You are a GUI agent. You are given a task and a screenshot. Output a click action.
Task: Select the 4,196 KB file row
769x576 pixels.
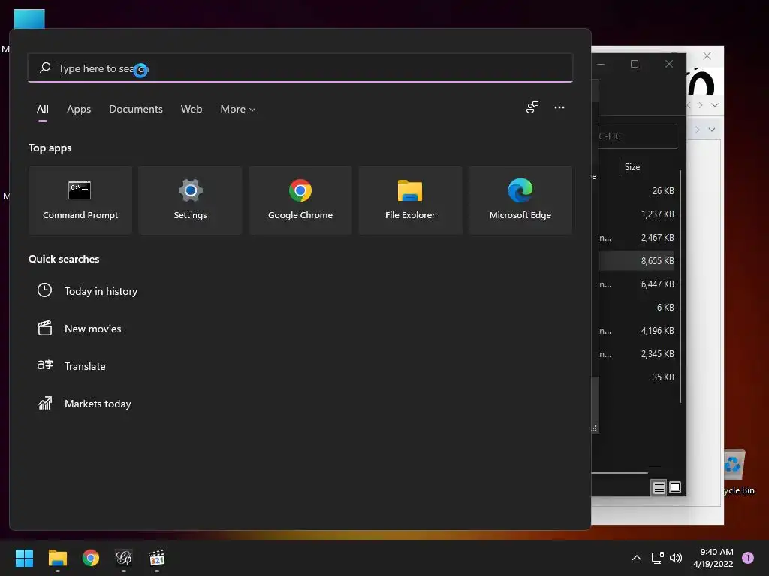pos(636,331)
